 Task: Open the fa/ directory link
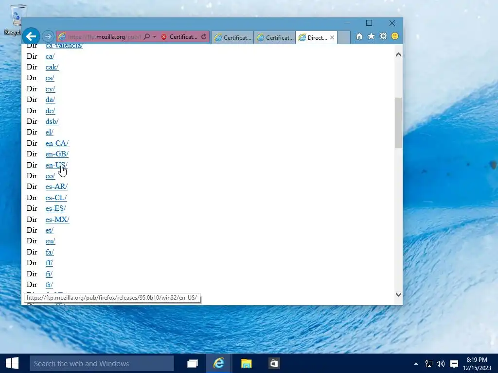pyautogui.click(x=50, y=253)
